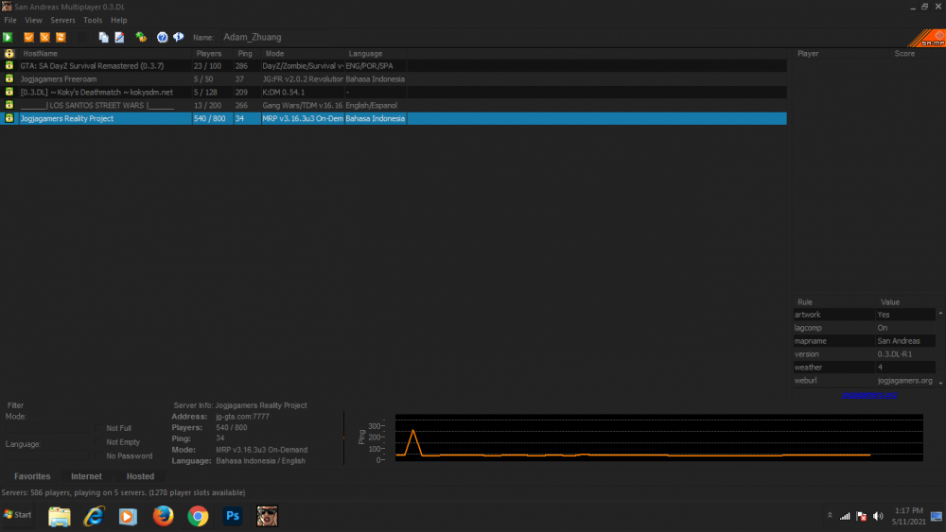Switch to the Hosted tab
This screenshot has height=532, width=946.
click(x=141, y=476)
